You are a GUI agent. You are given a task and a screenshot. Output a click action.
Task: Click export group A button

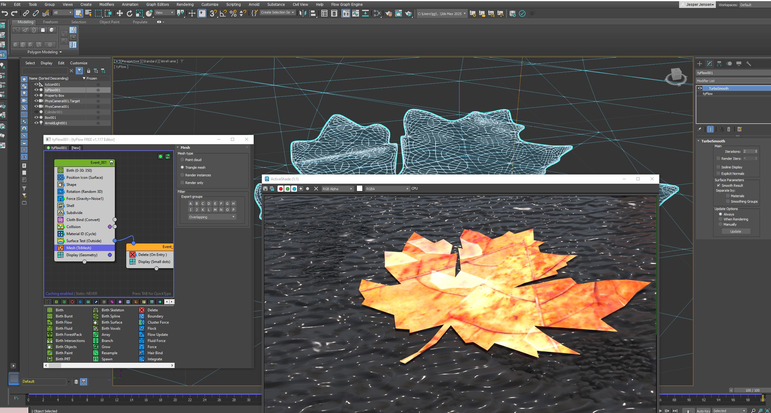(x=191, y=203)
